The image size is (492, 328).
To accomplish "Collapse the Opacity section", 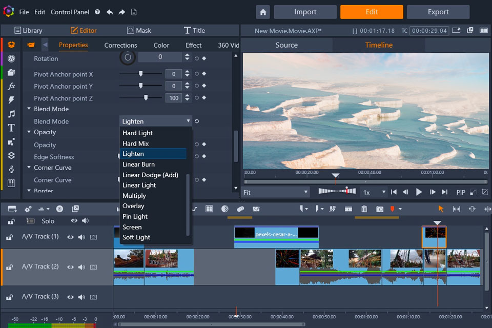I will point(29,132).
